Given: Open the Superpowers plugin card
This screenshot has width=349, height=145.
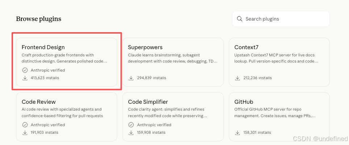Looking at the screenshot, I should coord(173,62).
